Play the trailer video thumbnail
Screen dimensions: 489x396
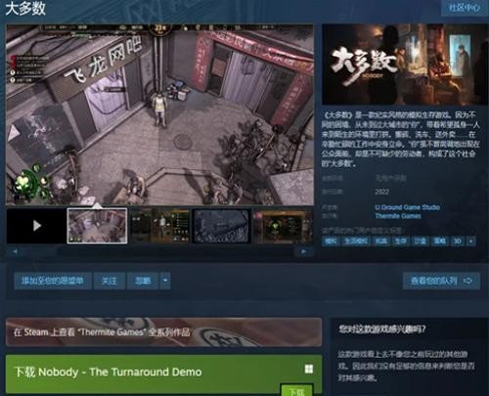[x=36, y=226]
